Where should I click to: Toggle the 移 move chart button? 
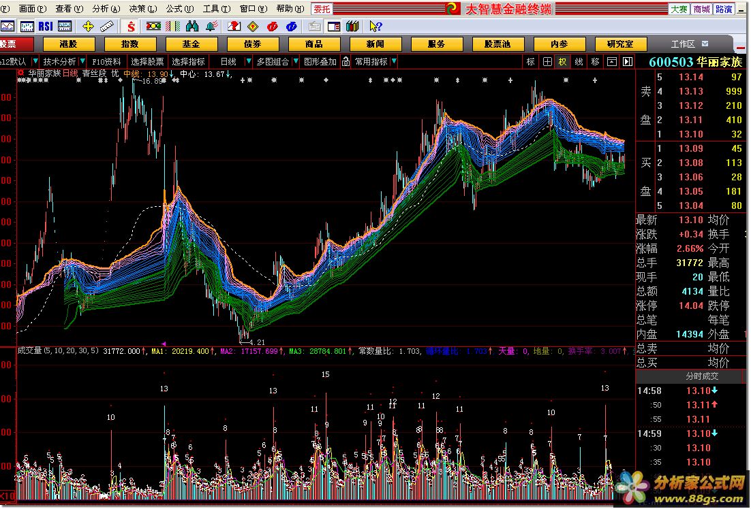click(x=596, y=62)
